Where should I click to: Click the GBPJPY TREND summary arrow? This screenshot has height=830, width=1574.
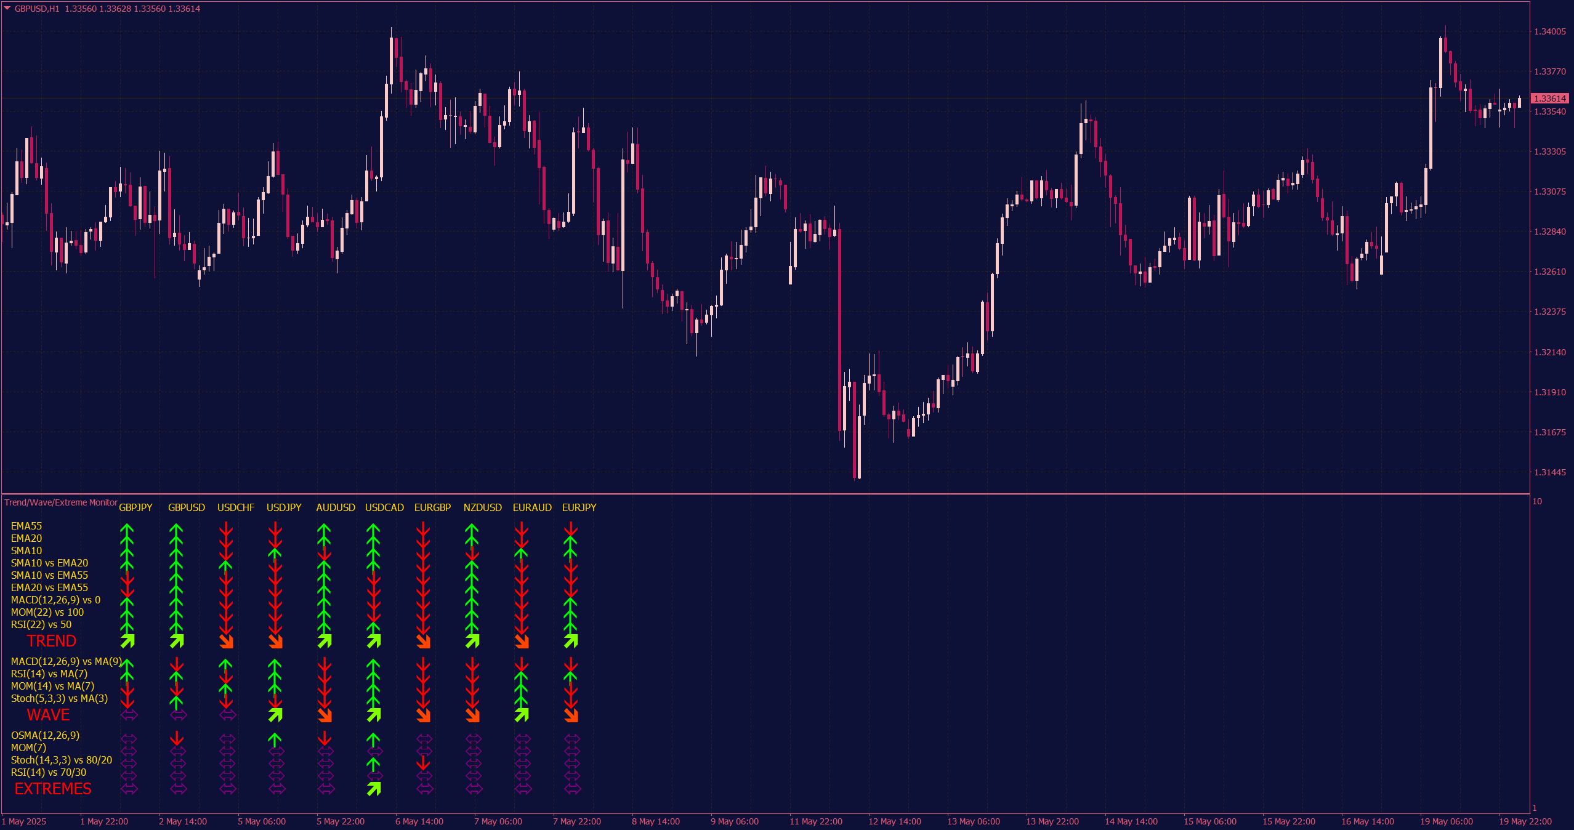(x=127, y=641)
